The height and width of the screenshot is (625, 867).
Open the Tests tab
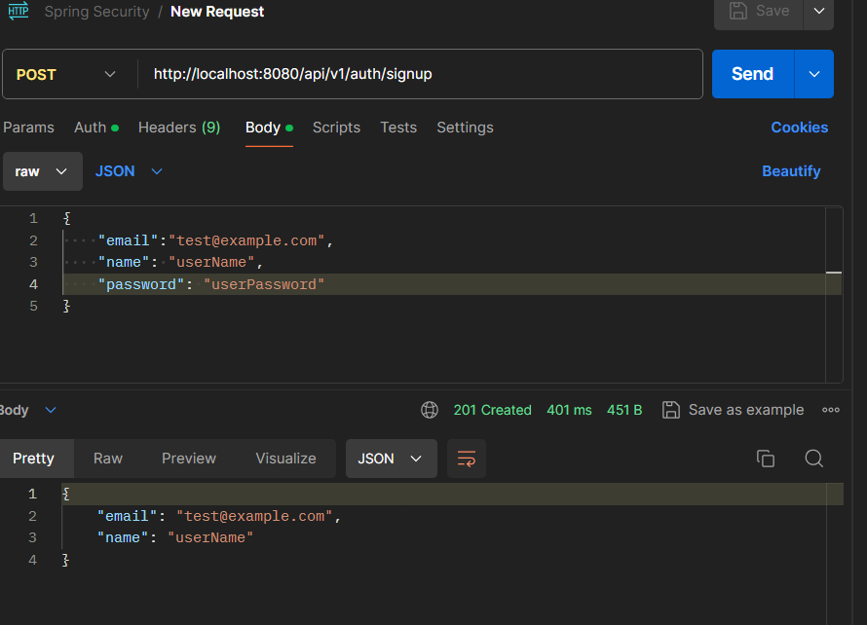click(x=398, y=128)
